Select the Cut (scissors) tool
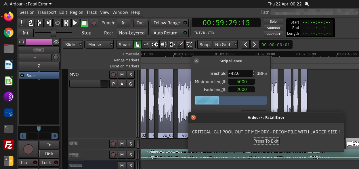Viewport: 359px width, 169px height. tap(155, 44)
